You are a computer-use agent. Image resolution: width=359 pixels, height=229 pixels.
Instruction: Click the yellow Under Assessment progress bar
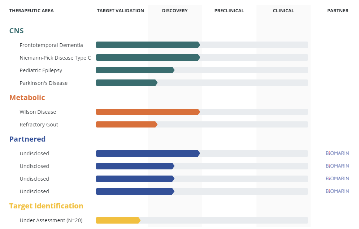click(x=117, y=220)
